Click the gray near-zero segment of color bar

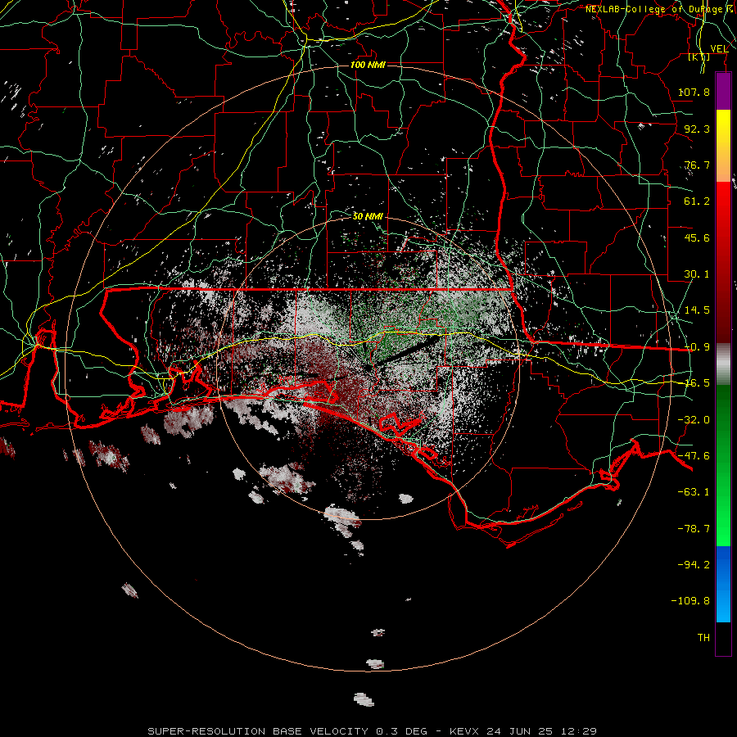723,364
